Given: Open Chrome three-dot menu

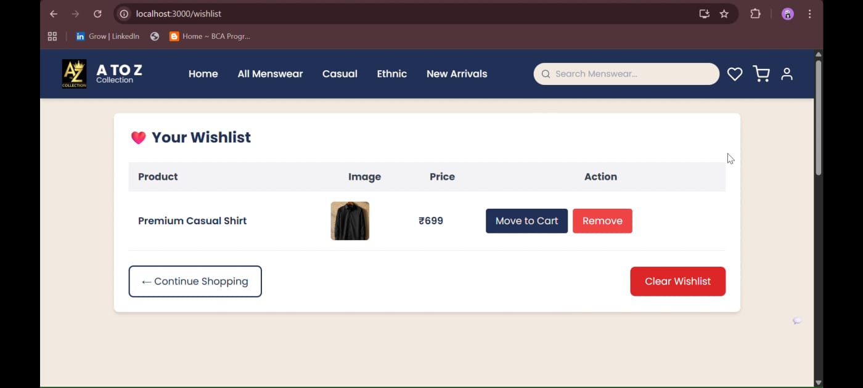Looking at the screenshot, I should tap(810, 14).
